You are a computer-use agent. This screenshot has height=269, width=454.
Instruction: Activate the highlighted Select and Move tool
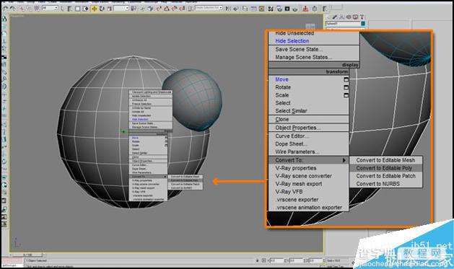94,9
